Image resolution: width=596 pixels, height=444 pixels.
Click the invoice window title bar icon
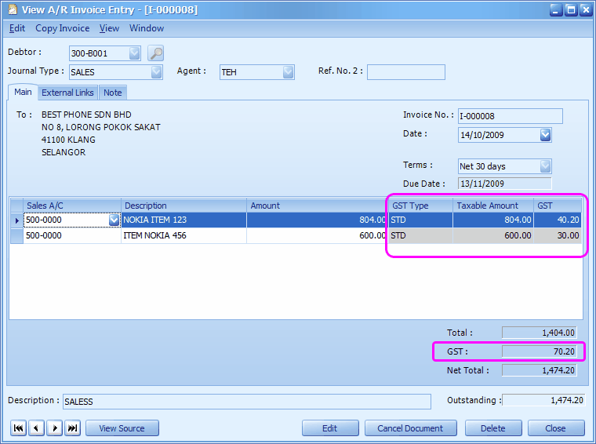11,9
